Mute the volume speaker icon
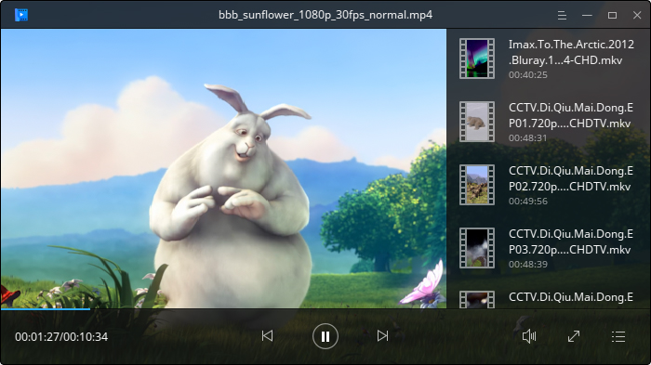 [x=529, y=336]
